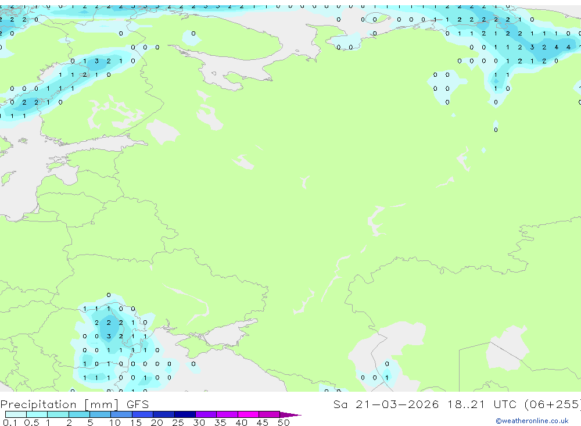Click the 'Sa 21-03-2026' date label
Screen dimensions: 581x426
pos(386,404)
